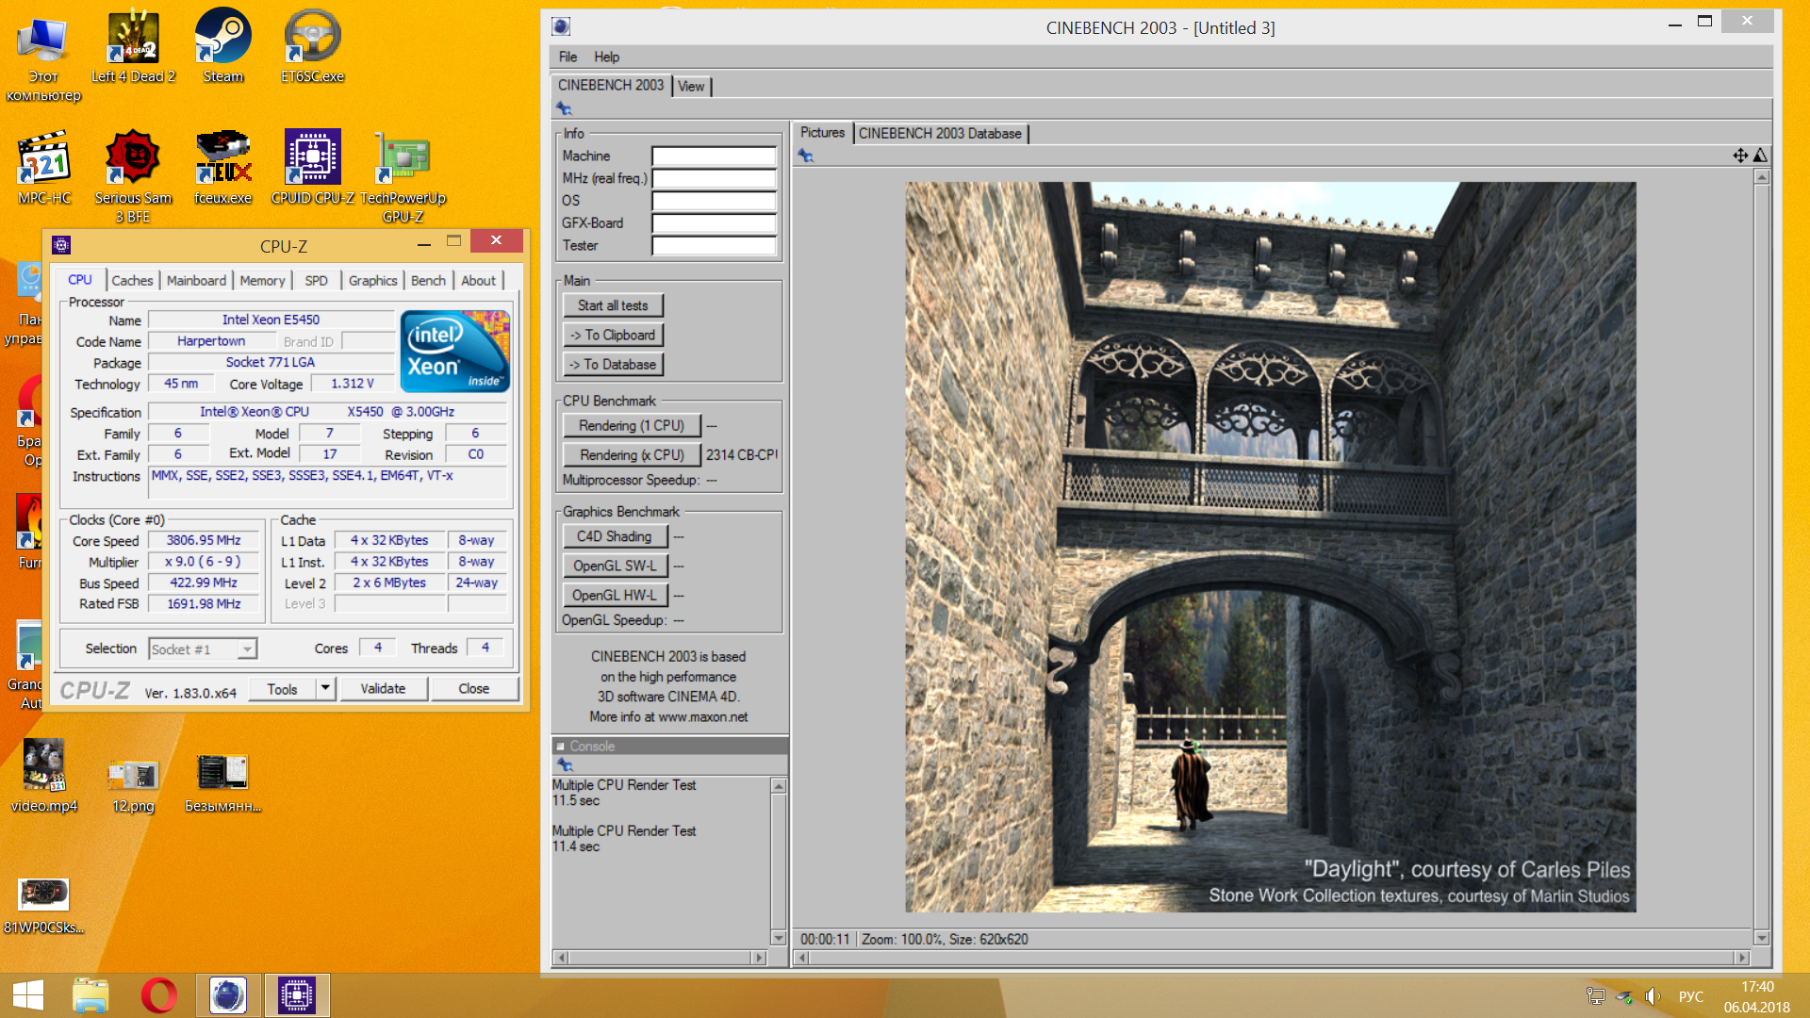Open the Left 4 Dead 2 desktop shortcut
This screenshot has height=1018, width=1810.
click(x=133, y=46)
